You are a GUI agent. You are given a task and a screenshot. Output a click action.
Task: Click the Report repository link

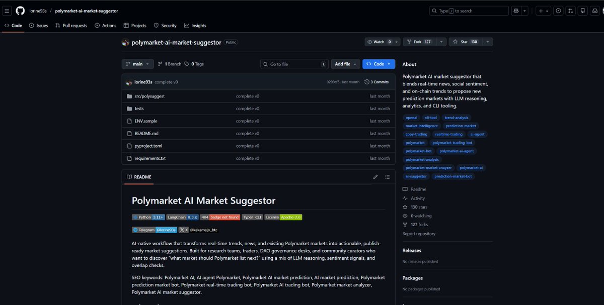point(419,234)
